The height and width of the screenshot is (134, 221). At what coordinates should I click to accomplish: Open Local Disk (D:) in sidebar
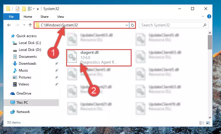30,50
